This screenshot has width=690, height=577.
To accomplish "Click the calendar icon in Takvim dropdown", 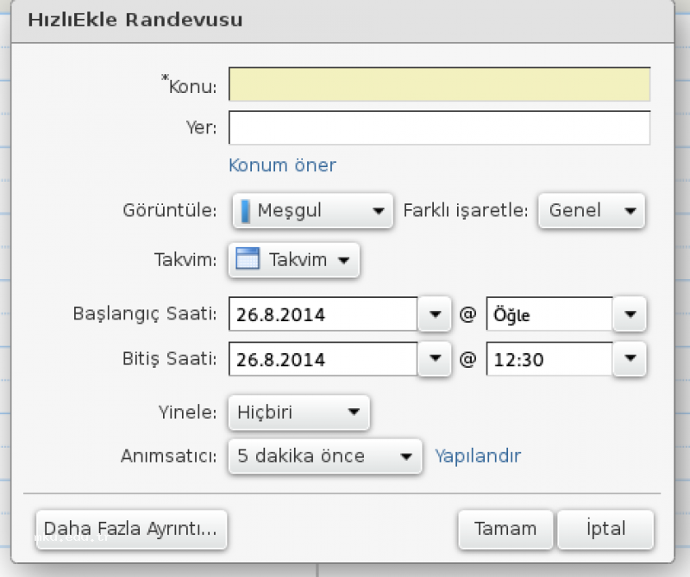I will point(248,258).
